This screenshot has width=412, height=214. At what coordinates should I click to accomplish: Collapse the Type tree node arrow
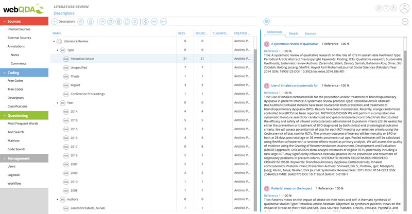pos(58,50)
